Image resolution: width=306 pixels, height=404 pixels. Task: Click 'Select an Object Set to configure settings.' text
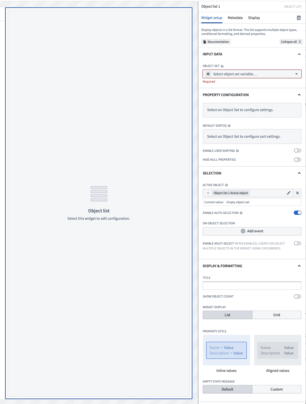[x=240, y=110]
